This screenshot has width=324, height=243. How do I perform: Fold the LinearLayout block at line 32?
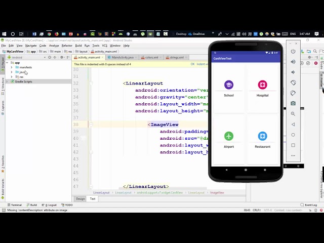(91, 83)
